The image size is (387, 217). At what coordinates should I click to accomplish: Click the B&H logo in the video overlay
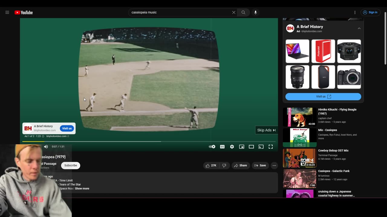click(28, 128)
